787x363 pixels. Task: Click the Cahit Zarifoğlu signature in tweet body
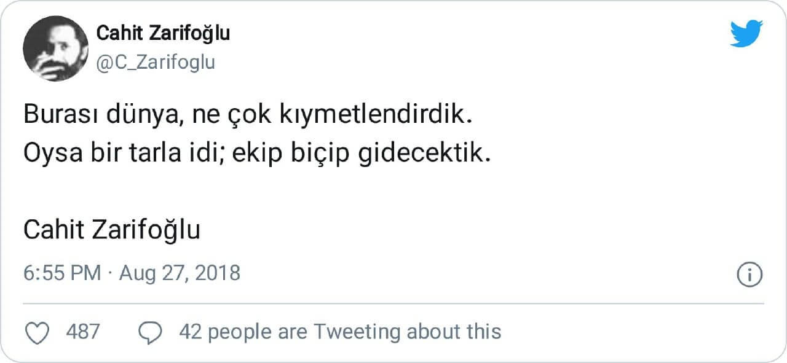[x=112, y=230]
